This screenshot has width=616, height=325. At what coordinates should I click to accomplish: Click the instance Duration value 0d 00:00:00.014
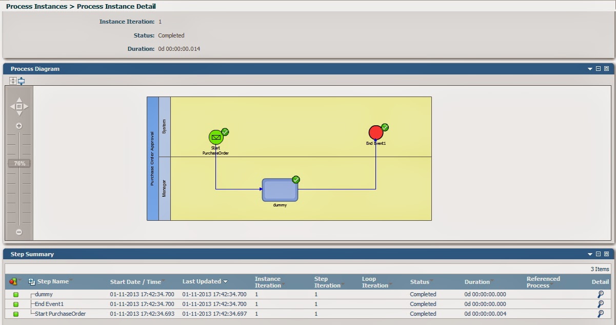(x=179, y=49)
